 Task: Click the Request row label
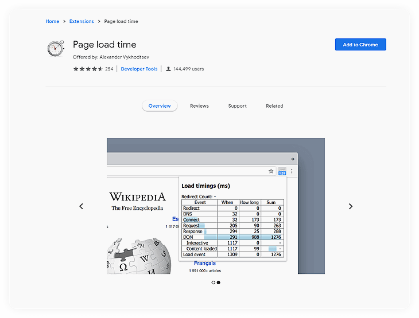coord(191,226)
